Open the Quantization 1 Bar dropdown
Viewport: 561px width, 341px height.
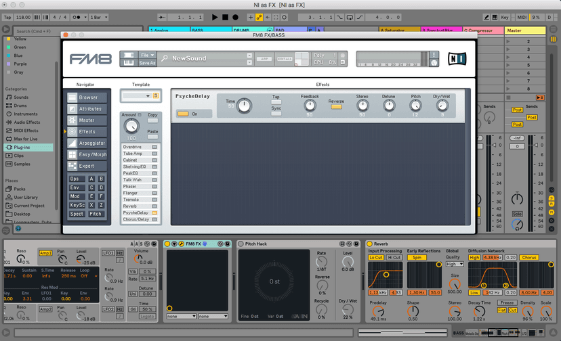[x=99, y=17]
